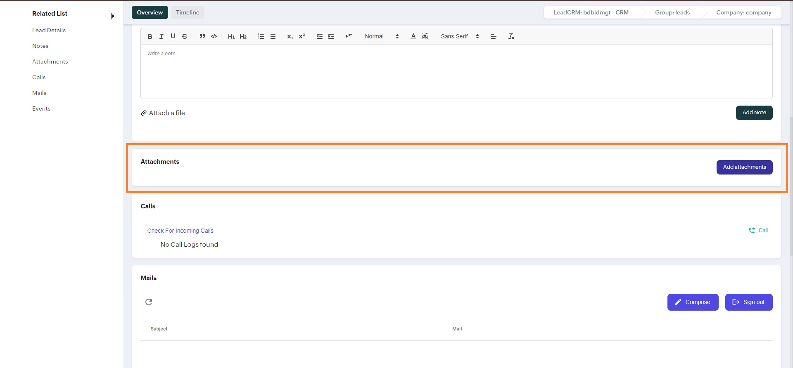793x368 pixels.
Task: Decrease indent of text
Action: coord(320,36)
